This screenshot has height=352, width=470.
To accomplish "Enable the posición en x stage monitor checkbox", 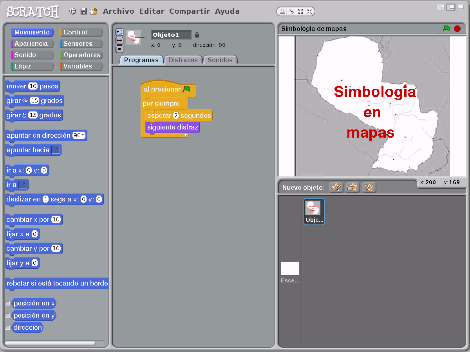I will point(7,303).
